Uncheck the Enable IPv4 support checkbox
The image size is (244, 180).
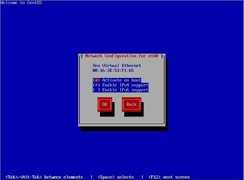(x=96, y=85)
